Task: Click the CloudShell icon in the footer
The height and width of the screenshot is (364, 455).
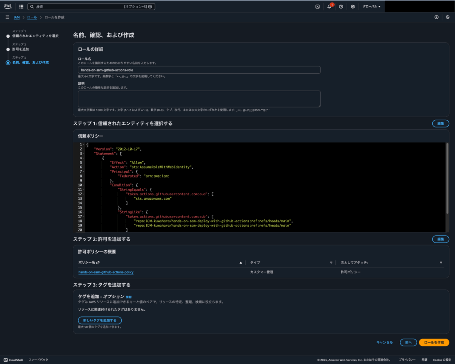Action: (5, 360)
